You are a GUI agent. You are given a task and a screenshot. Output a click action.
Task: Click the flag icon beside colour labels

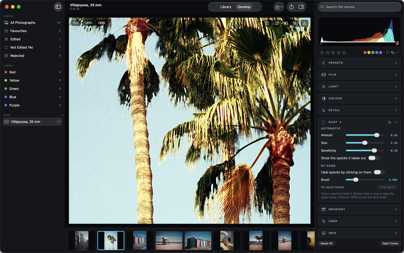pos(388,53)
